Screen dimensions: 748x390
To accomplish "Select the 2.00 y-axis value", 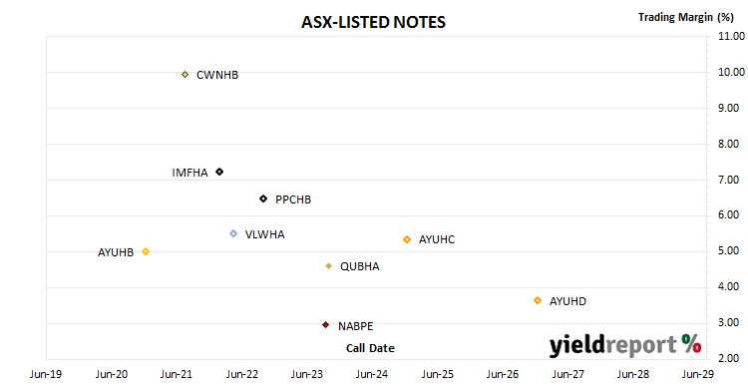I will 728,358.
